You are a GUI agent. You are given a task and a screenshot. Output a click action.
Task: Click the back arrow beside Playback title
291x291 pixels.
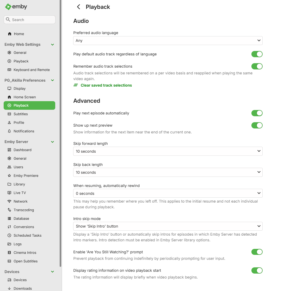[78, 7]
